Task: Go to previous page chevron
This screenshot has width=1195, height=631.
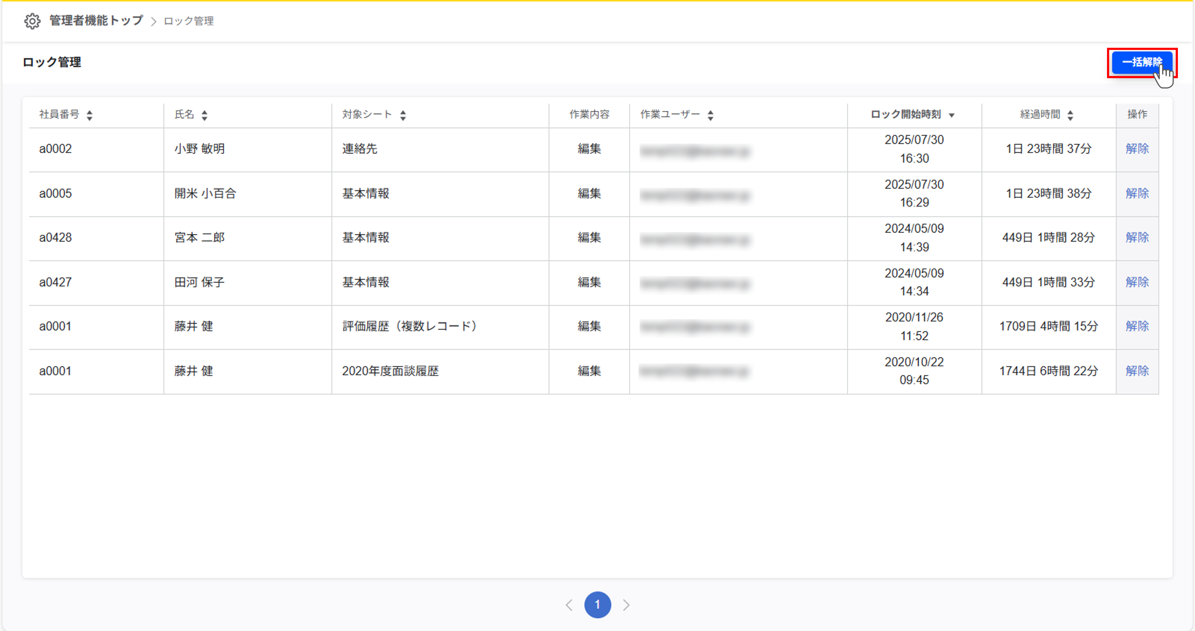Action: (569, 605)
